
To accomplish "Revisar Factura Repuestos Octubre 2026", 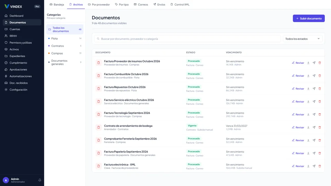I will pos(298,89).
